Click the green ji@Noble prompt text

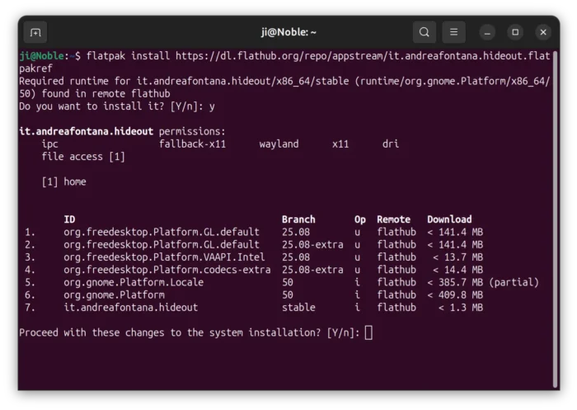41,56
